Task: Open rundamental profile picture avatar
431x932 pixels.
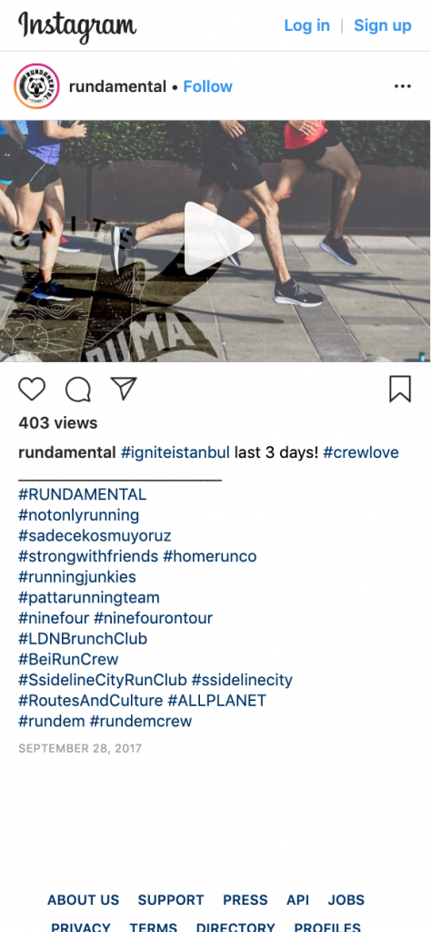Action: pos(36,86)
